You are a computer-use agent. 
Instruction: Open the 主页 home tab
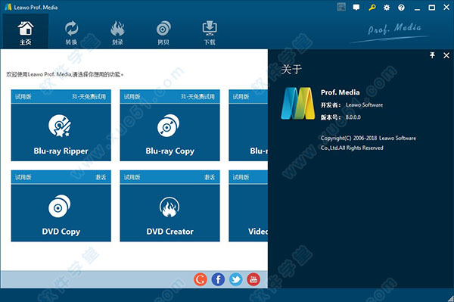click(26, 33)
